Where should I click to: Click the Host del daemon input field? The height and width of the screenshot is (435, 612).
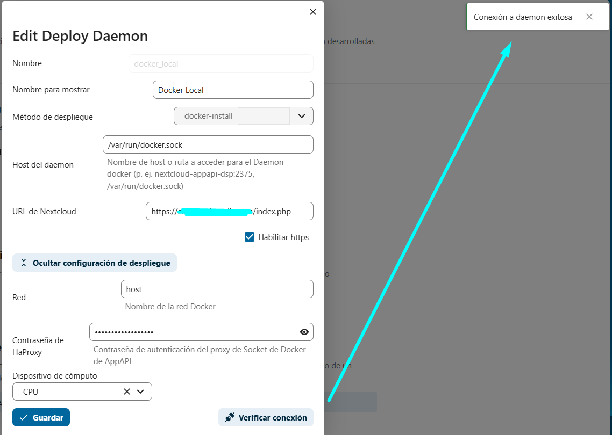(x=208, y=144)
